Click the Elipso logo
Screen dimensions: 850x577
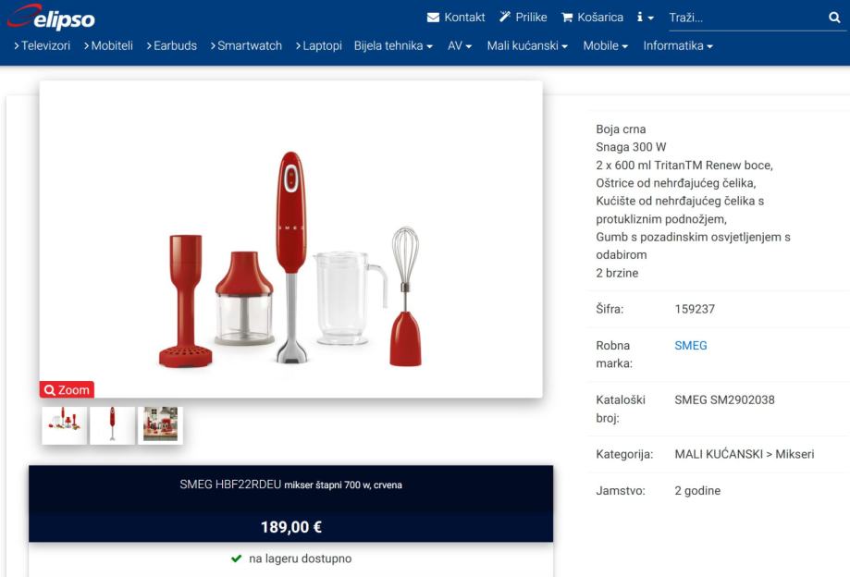(x=52, y=17)
